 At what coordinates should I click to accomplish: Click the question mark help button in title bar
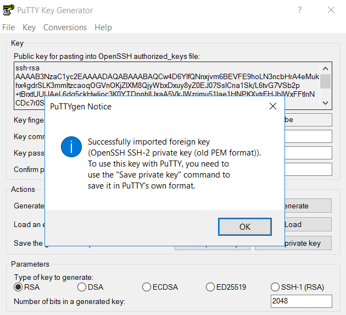tap(299, 10)
